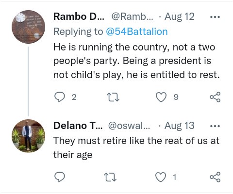Open Rambo D's profile picture
The width and height of the screenshot is (233, 194).
tap(28, 27)
